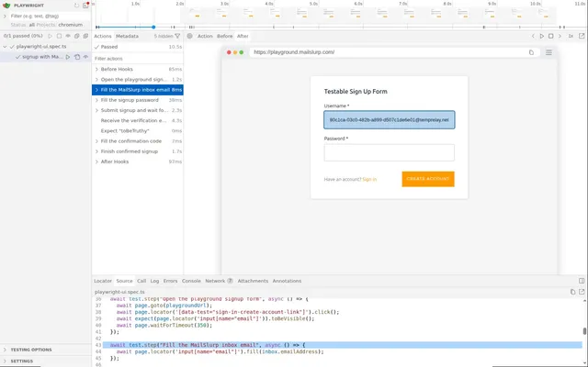Copy the snapshot URL with clipboard icon
The width and height of the screenshot is (588, 367).
[x=531, y=52]
